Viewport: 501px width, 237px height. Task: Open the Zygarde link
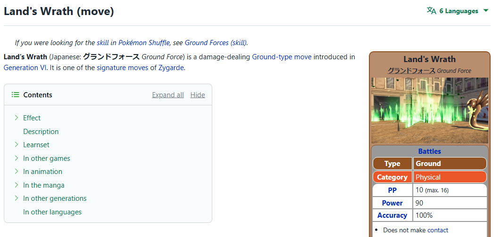(x=171, y=68)
